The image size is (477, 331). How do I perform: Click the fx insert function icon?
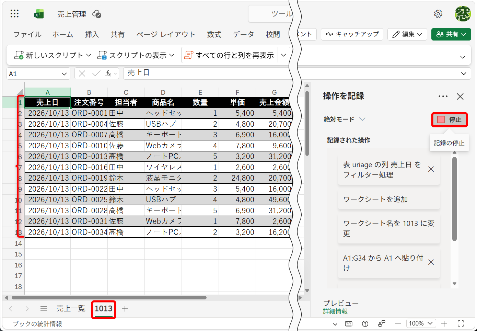(x=108, y=73)
